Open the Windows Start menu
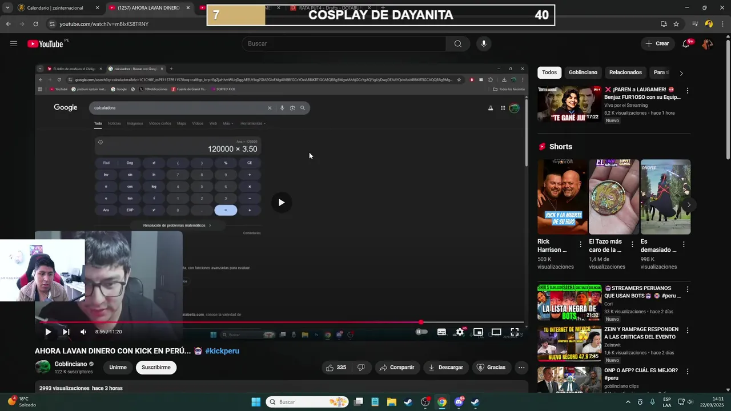The height and width of the screenshot is (411, 731). tap(256, 402)
